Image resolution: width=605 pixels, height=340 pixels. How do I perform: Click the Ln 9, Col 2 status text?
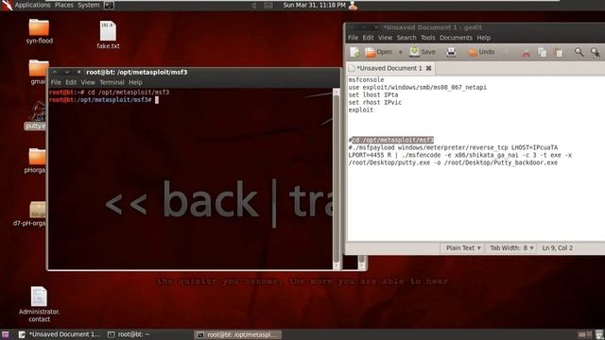point(557,247)
